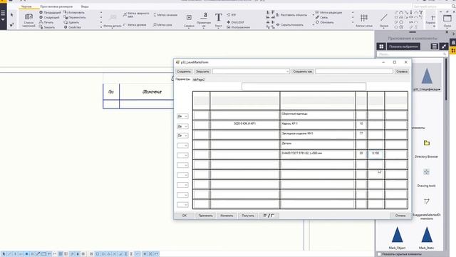This screenshot has width=456, height=257.
Task: Click the Применить apply button
Action: (205, 216)
